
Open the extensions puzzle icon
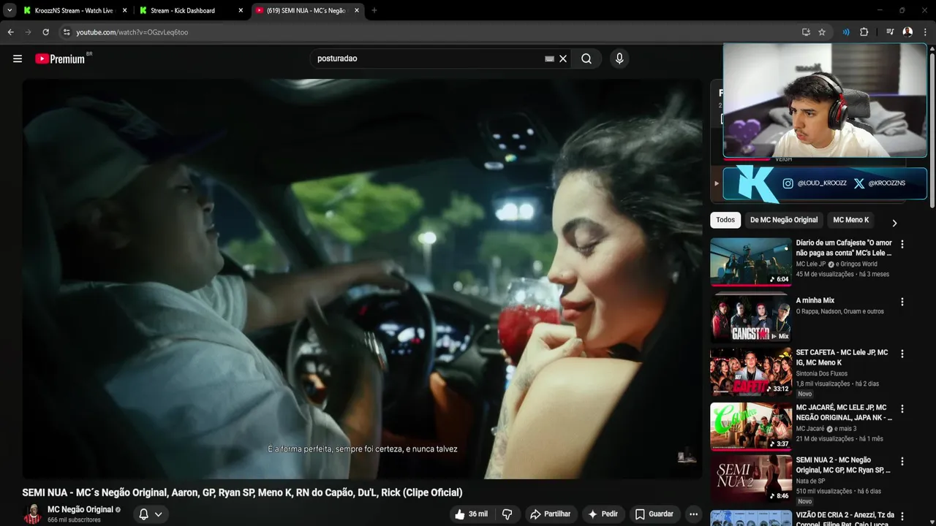pos(864,32)
